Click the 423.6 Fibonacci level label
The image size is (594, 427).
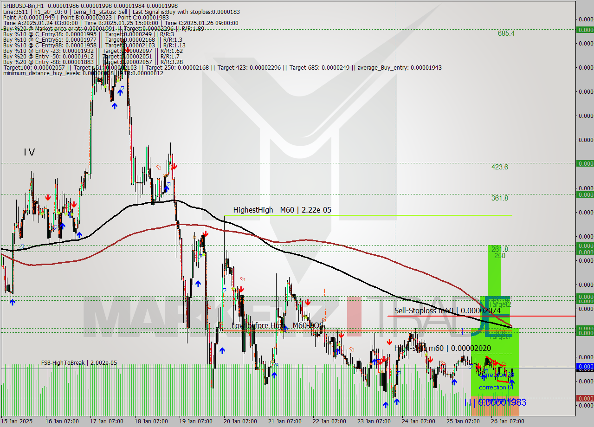pos(500,167)
